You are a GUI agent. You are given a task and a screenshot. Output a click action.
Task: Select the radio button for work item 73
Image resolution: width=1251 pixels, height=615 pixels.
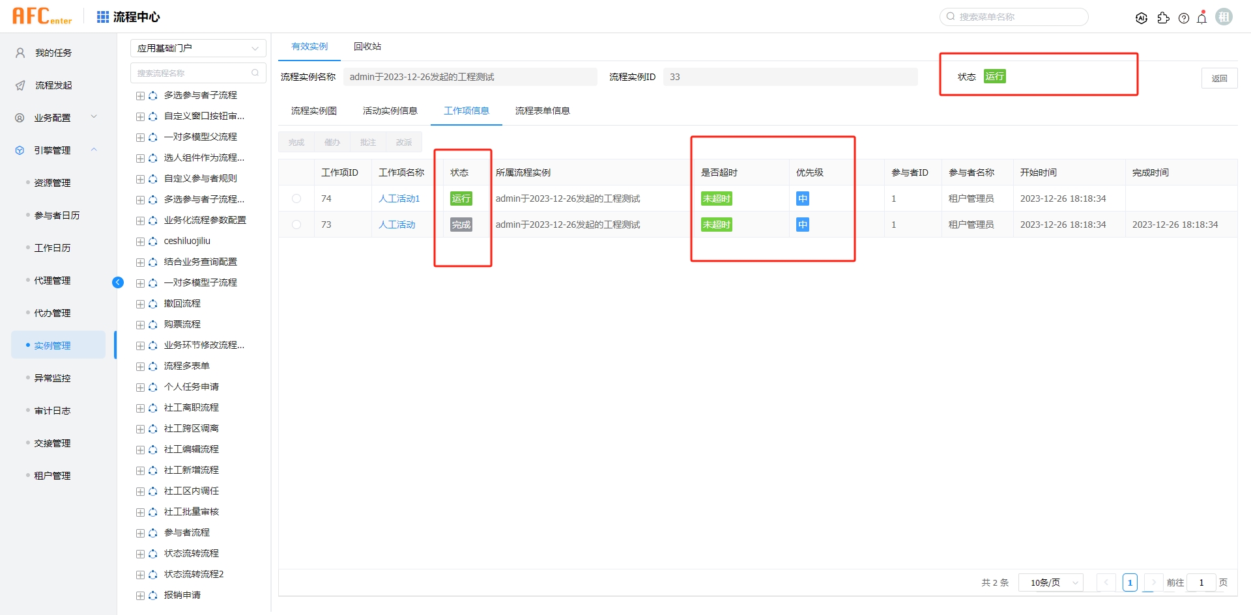(x=296, y=224)
